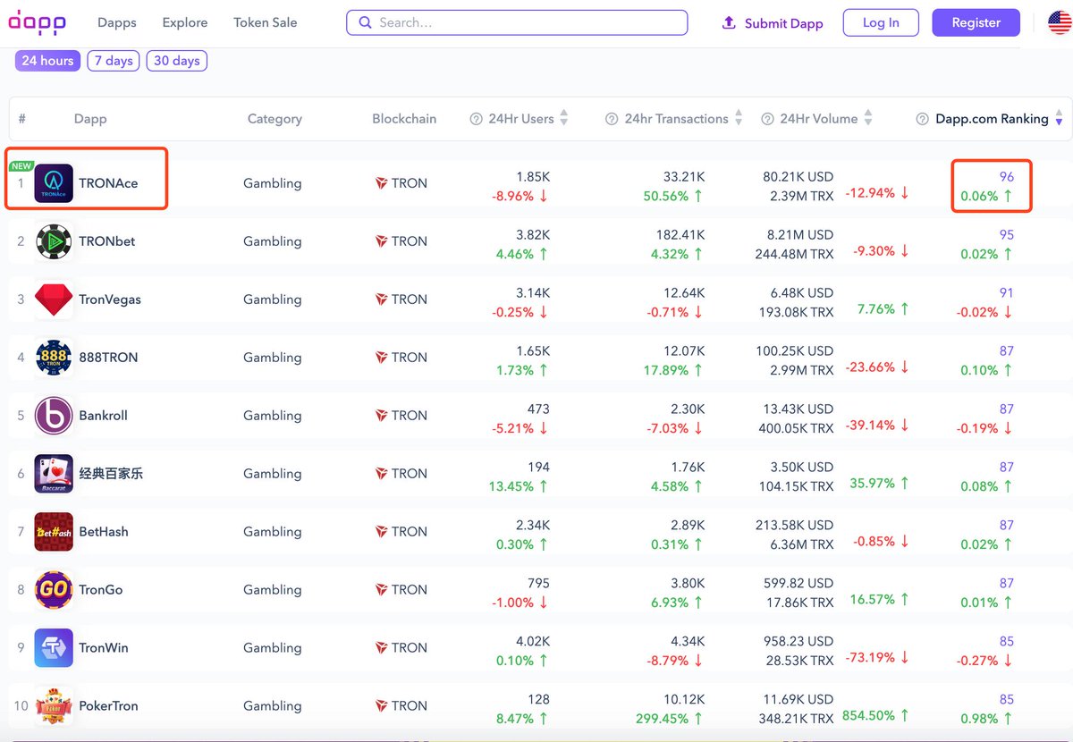Click Gambling category in TronWin row
The height and width of the screenshot is (742, 1073).
coord(273,648)
